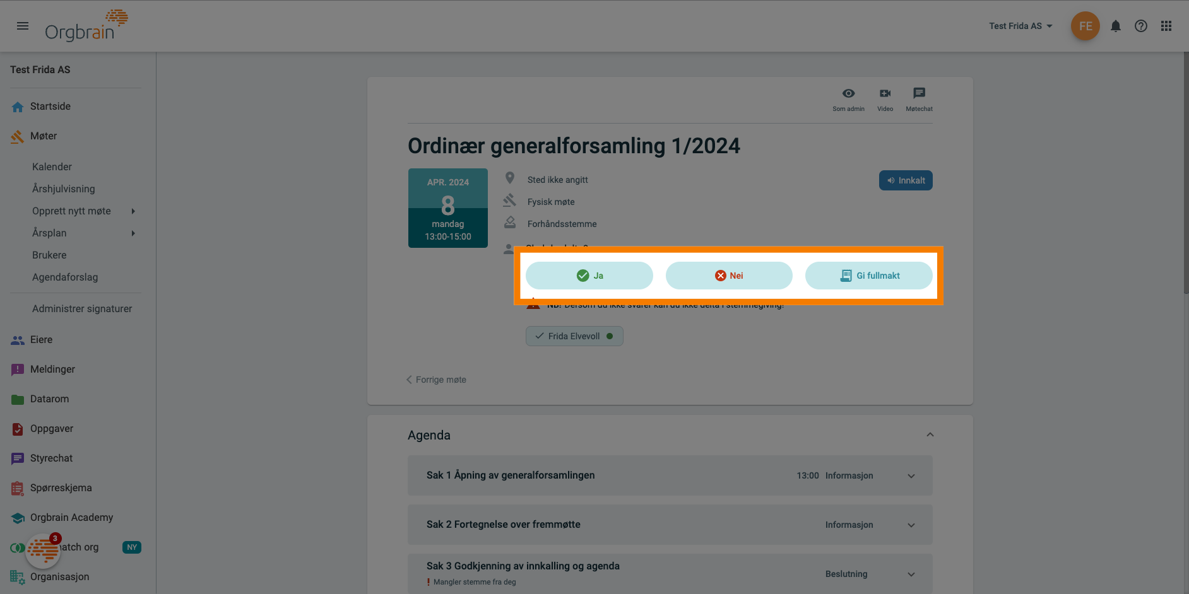The image size is (1189, 594).
Task: Click the Orgbrain logo
Action: [86, 26]
